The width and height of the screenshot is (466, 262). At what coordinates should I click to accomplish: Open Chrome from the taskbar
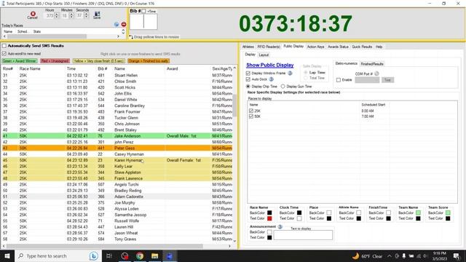click(x=140, y=255)
